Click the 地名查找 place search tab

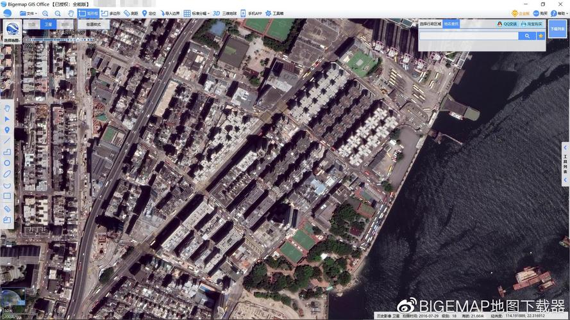click(x=451, y=24)
